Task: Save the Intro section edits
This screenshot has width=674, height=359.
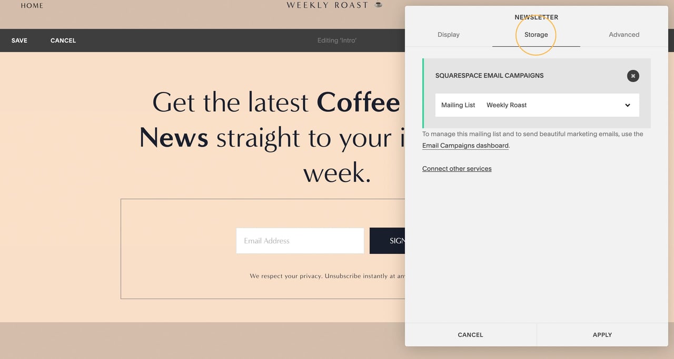Action: pyautogui.click(x=19, y=40)
